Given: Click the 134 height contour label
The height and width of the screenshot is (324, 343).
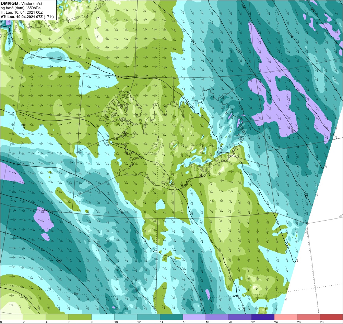Looking at the screenshot, I should click(x=312, y=9).
